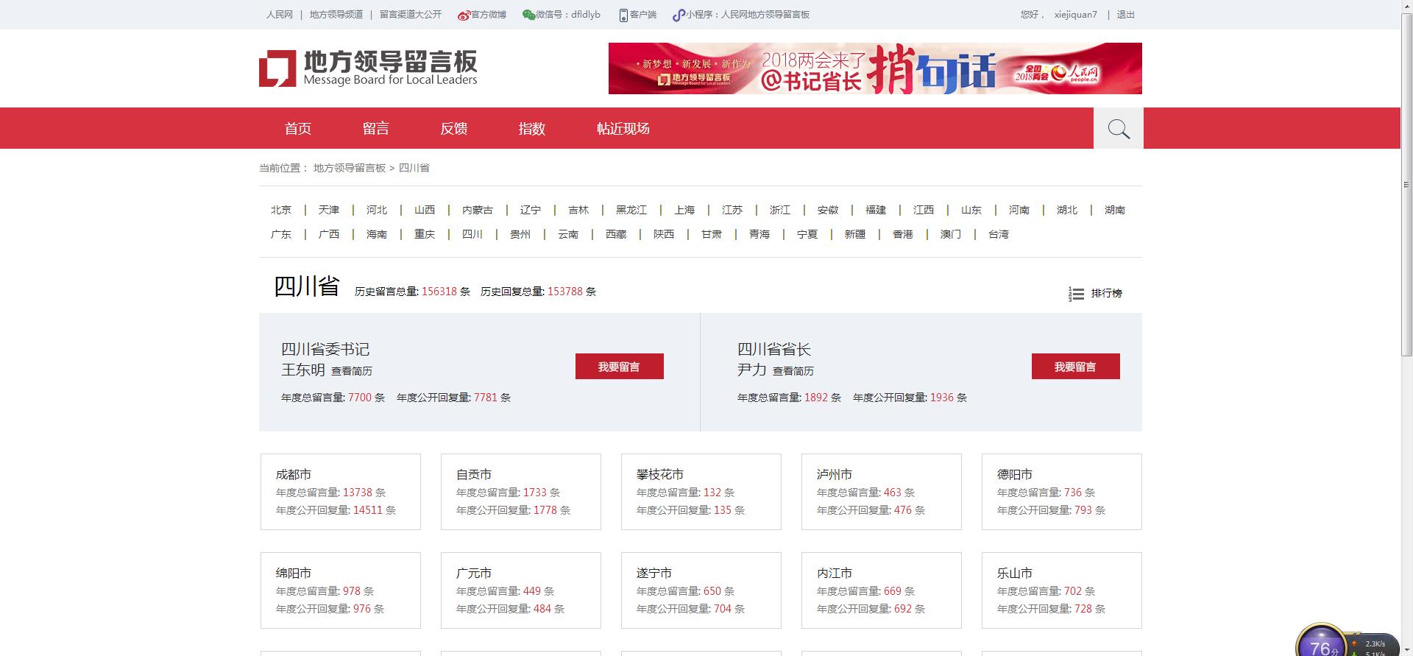
Task: Click the search magnifier icon in navbar
Action: click(1118, 129)
